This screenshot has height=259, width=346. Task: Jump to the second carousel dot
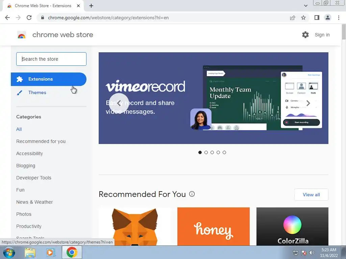click(x=206, y=152)
